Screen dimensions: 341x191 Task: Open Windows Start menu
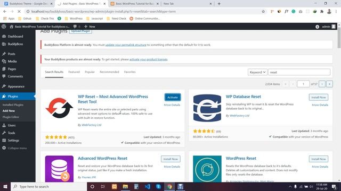click(5, 186)
